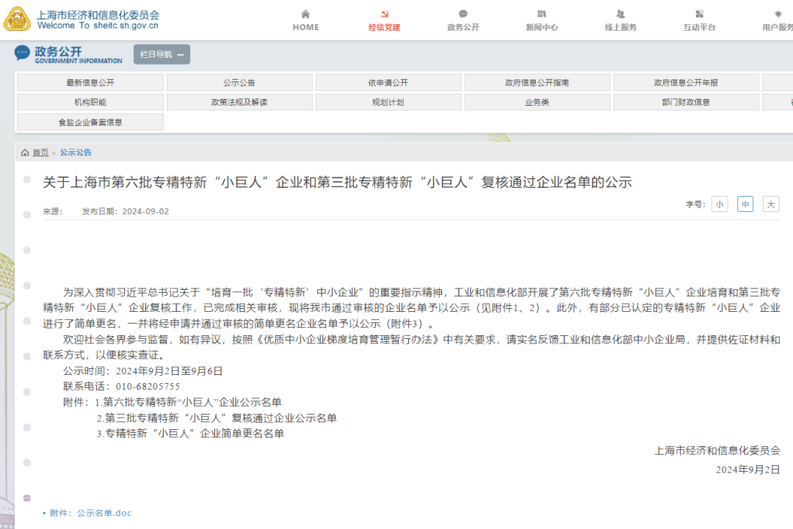The width and height of the screenshot is (793, 529).
Task: Open 依申请公开 category
Action: pyautogui.click(x=388, y=82)
